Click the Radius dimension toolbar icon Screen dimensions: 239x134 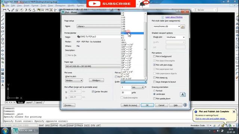coord(22,10)
